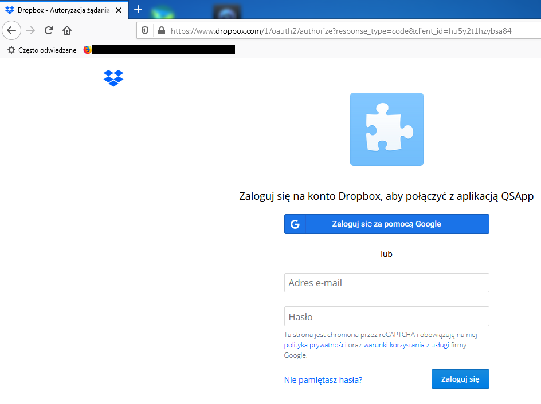Sign in with Zaloguj się za pomocą Google
The height and width of the screenshot is (404, 541).
coord(386,224)
